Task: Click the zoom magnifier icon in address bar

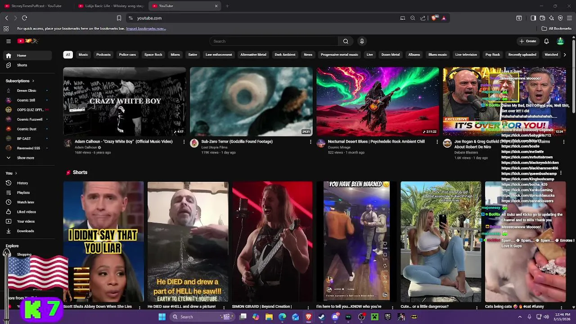Action: [413, 18]
